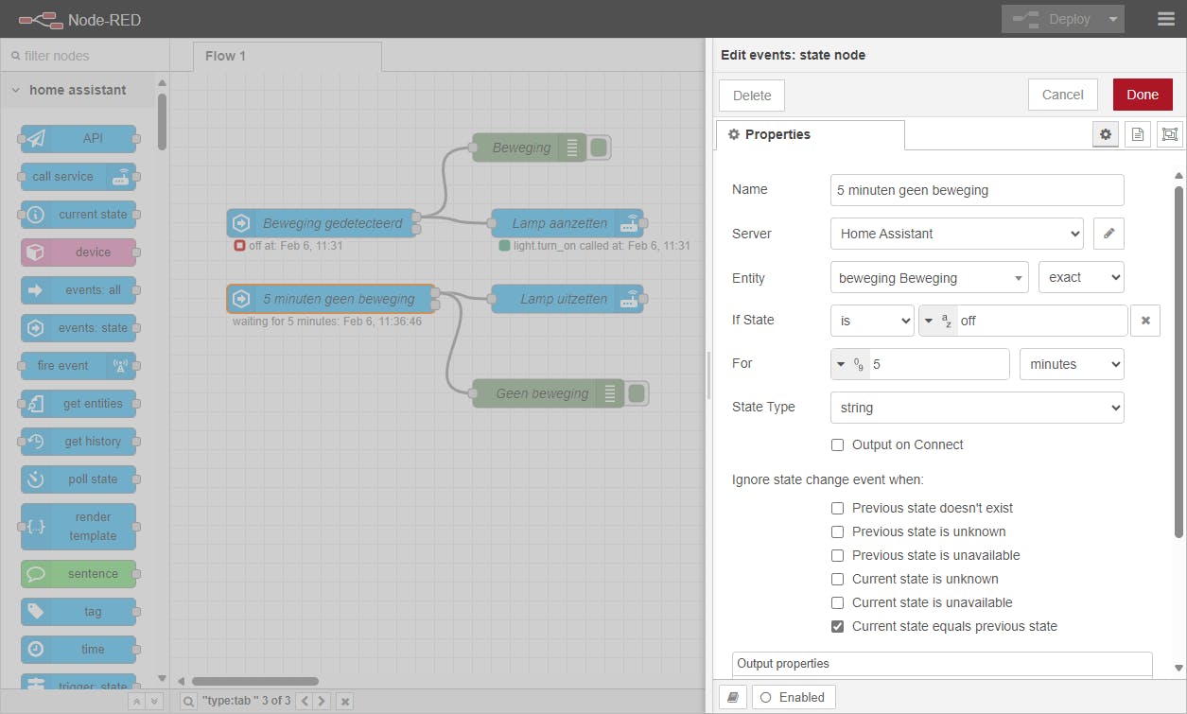Enable the Output on Connect checkbox

pyautogui.click(x=837, y=444)
